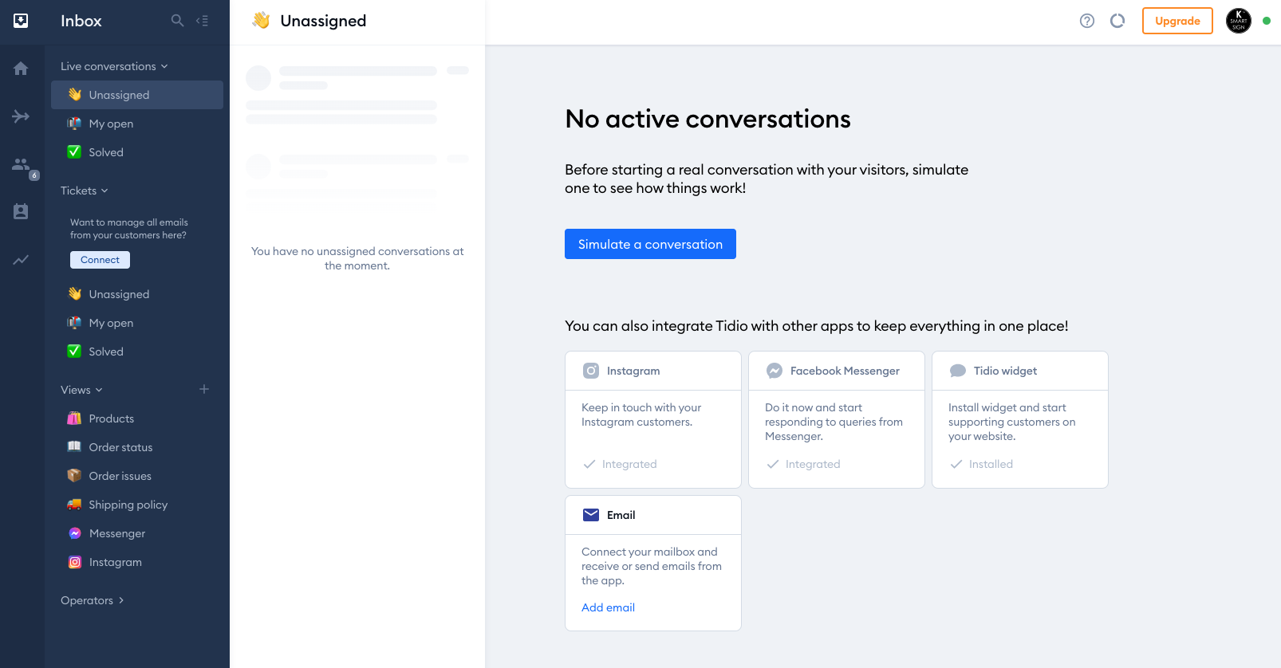Click the Instagram card icon
This screenshot has width=1281, height=668.
tap(591, 371)
